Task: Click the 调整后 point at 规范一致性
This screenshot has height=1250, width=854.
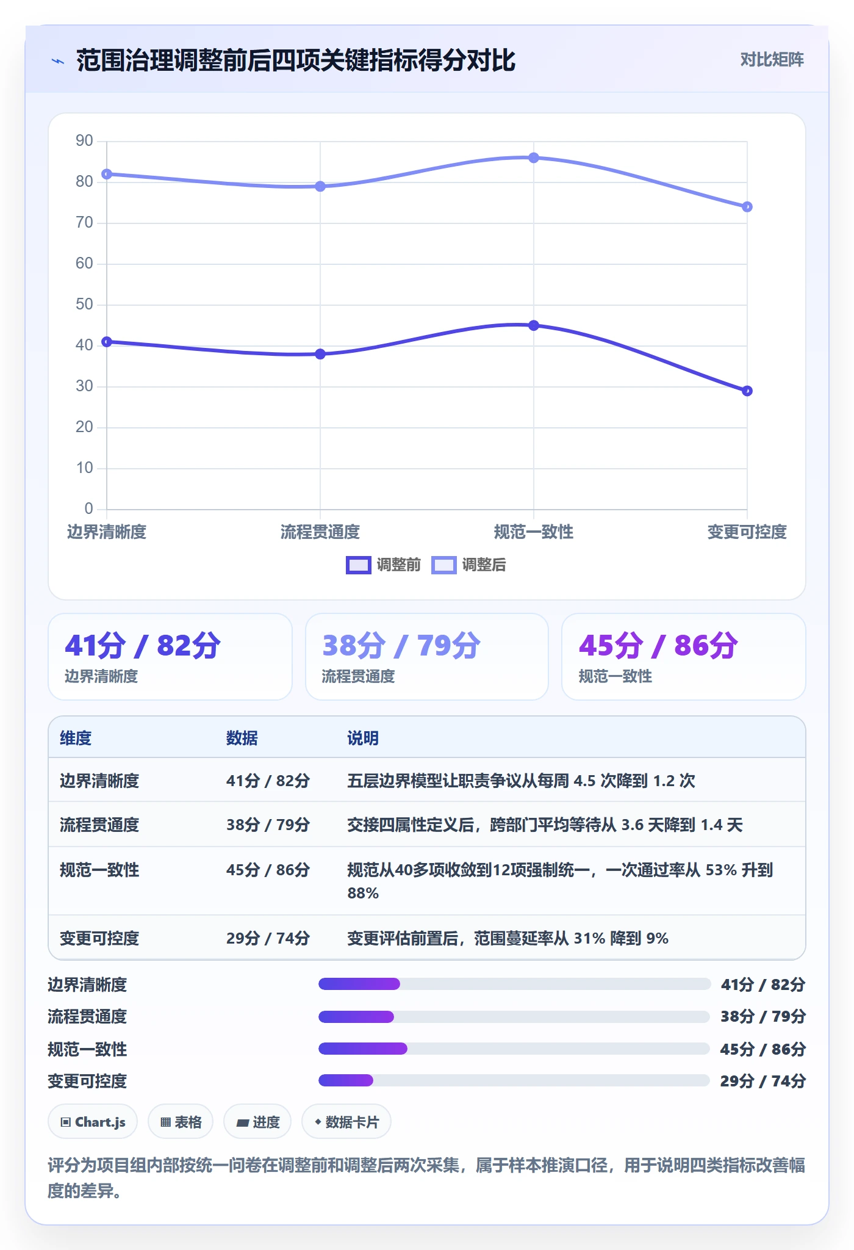Action: [x=534, y=157]
